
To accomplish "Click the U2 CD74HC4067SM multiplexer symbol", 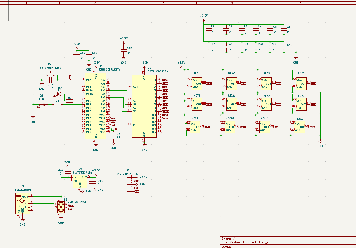I will pos(144,106).
